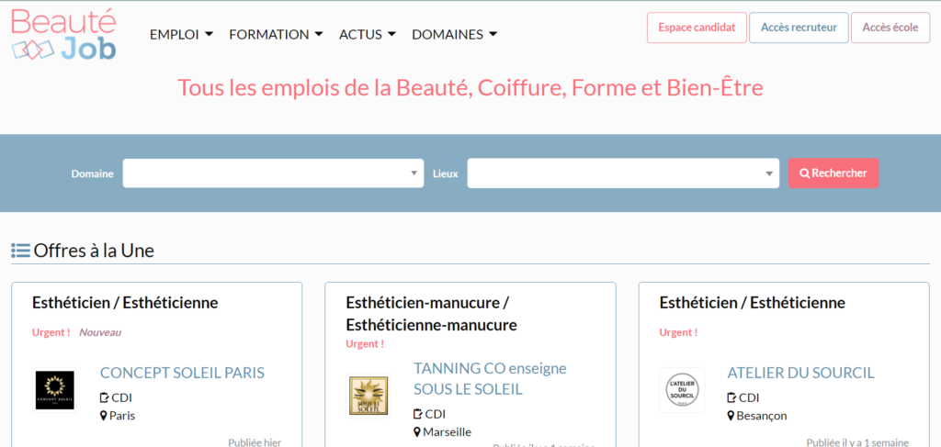Open the ACTUS menu
Viewport: 941px width, 447px height.
(368, 35)
